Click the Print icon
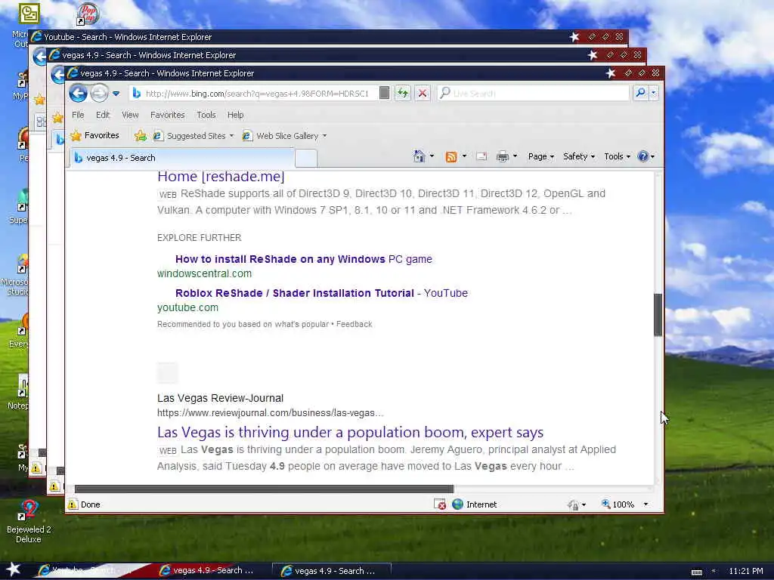Viewport: 774px width, 580px height. pyautogui.click(x=503, y=157)
